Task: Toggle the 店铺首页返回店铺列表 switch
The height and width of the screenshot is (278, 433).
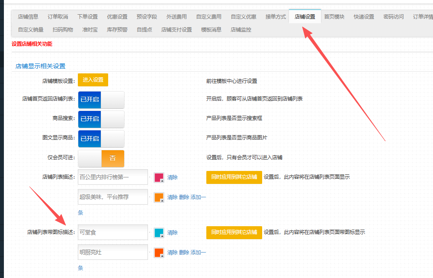Action: [101, 99]
